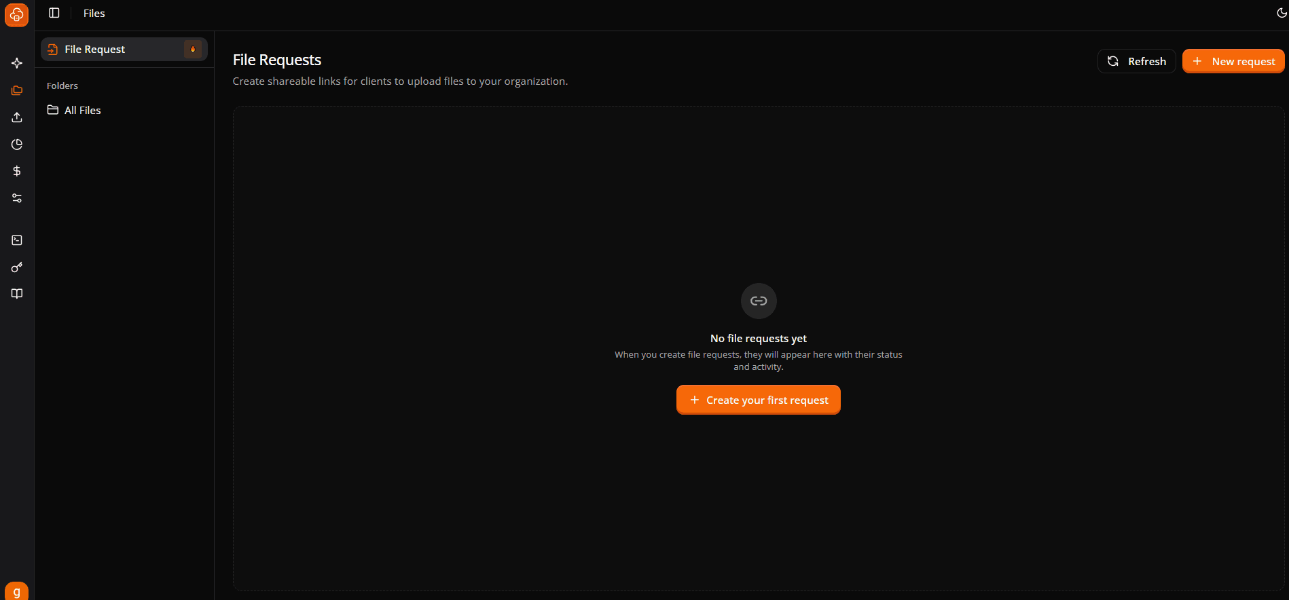Click the flame badge on File Request
Screen dimensions: 1289x600
193,49
